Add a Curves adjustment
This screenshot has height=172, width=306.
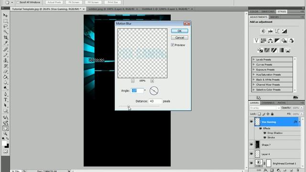277,31
